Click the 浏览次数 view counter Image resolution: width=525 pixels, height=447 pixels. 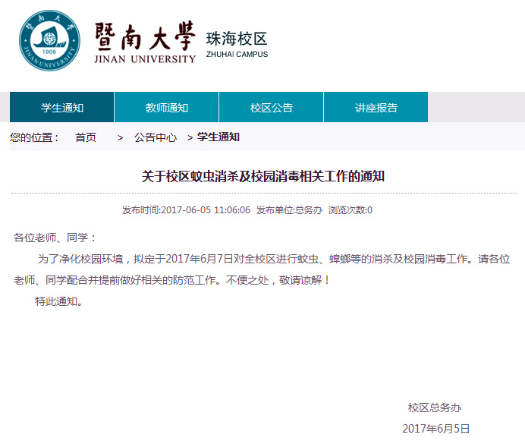tap(350, 210)
